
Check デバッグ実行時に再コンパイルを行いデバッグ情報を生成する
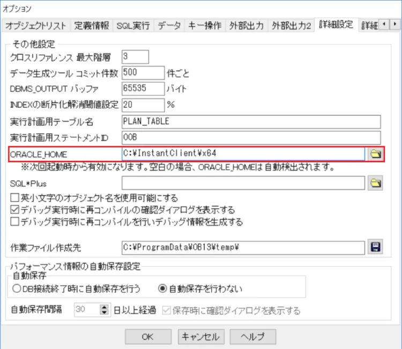14,221
